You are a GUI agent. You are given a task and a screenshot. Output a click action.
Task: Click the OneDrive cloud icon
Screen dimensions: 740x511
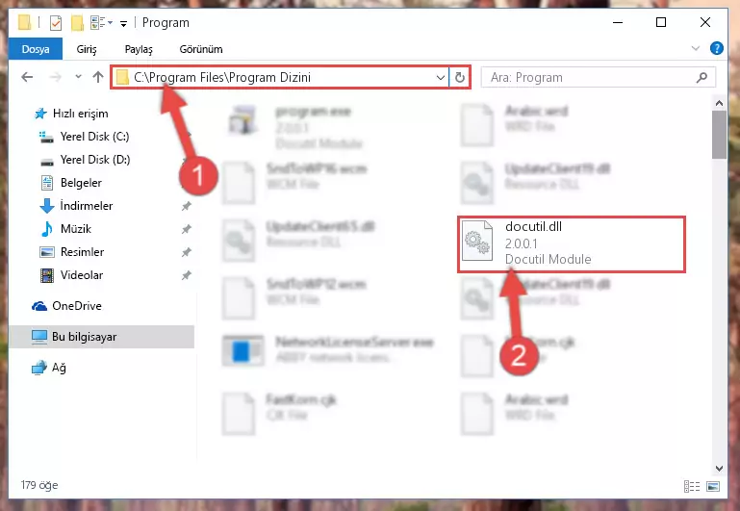pos(39,306)
